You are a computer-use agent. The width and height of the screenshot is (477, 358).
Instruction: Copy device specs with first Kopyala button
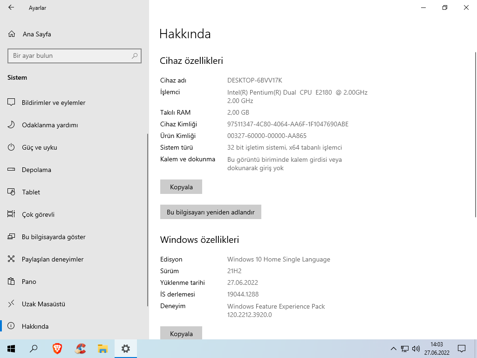tap(181, 187)
